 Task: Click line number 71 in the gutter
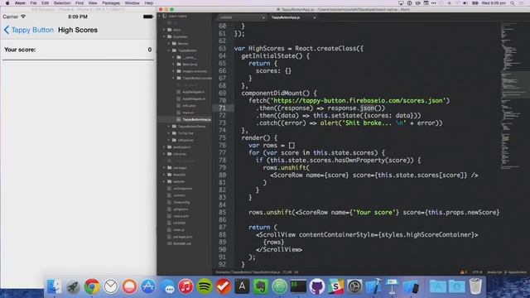point(222,108)
